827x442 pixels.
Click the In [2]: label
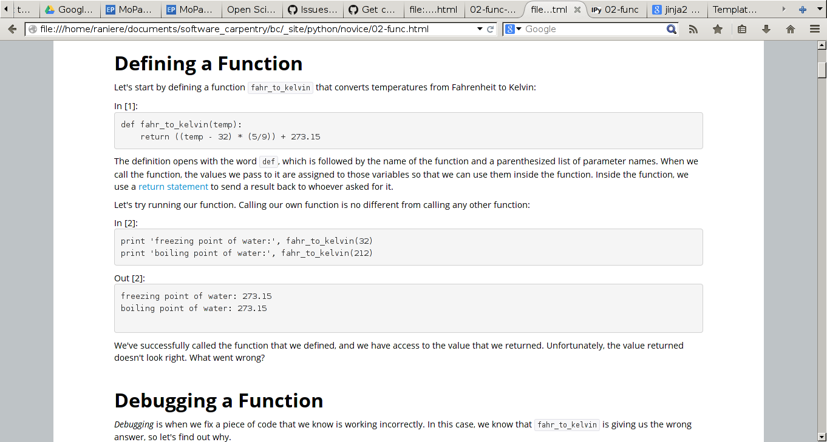coord(126,223)
